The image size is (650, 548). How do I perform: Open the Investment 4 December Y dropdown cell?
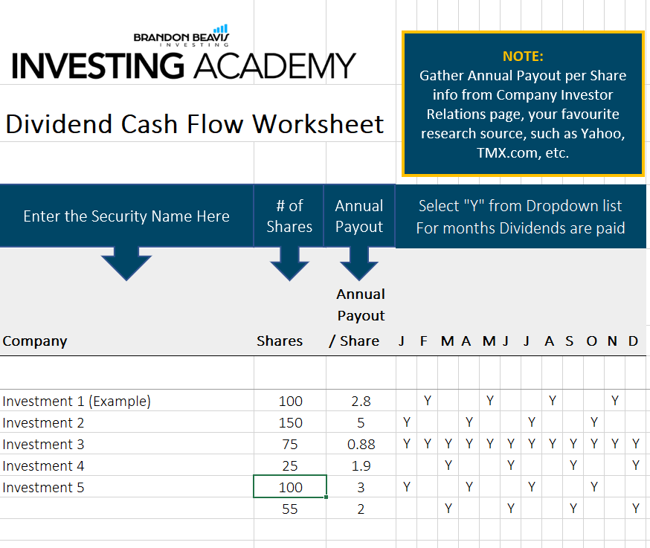coord(635,465)
